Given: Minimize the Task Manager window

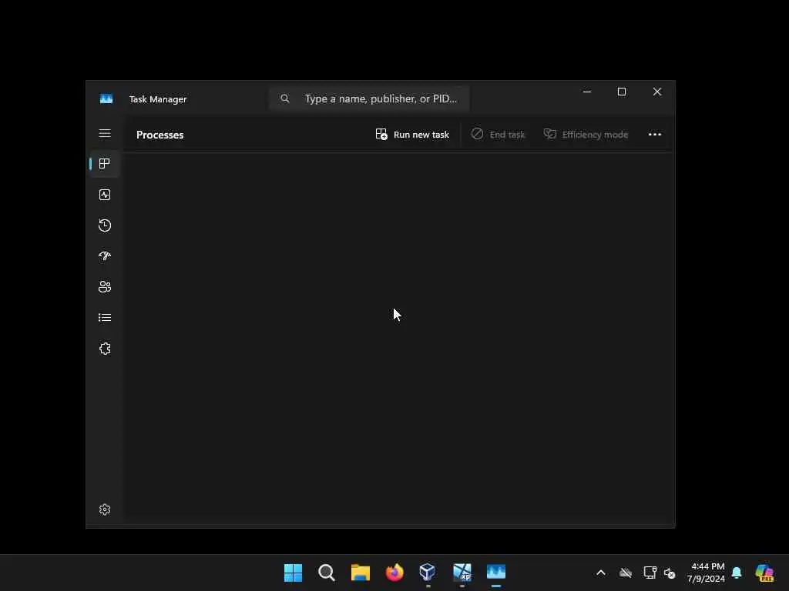Looking at the screenshot, I should (586, 92).
